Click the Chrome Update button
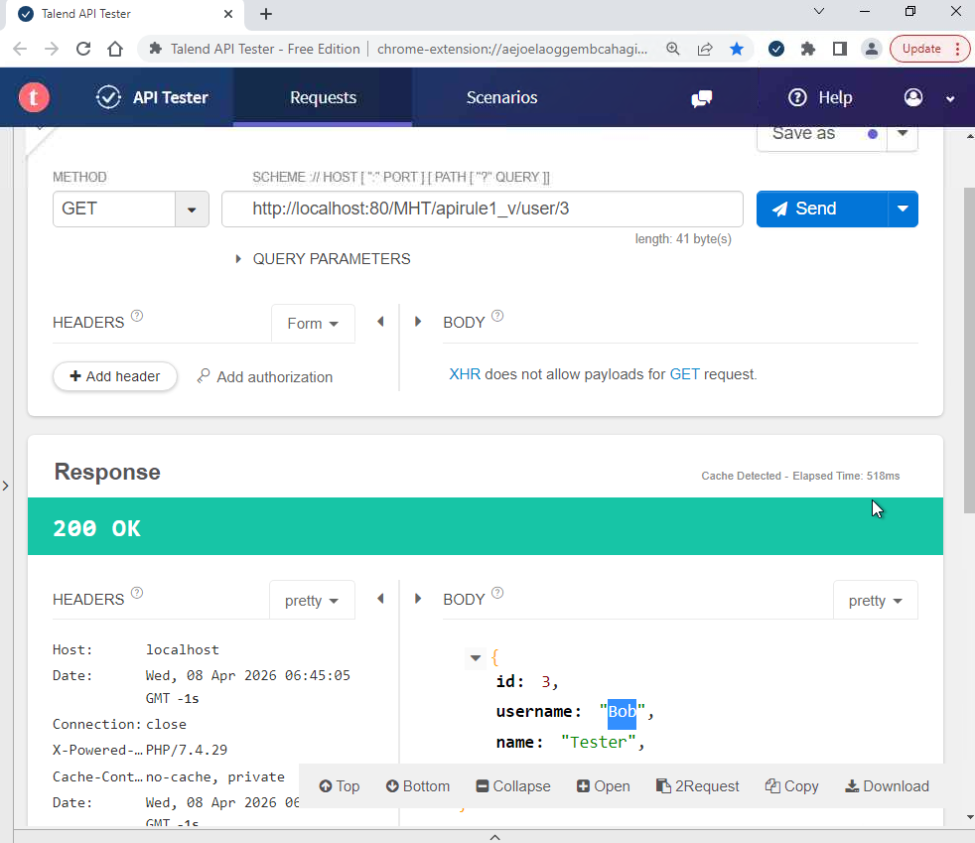This screenshot has width=975, height=843. pyautogui.click(x=930, y=49)
